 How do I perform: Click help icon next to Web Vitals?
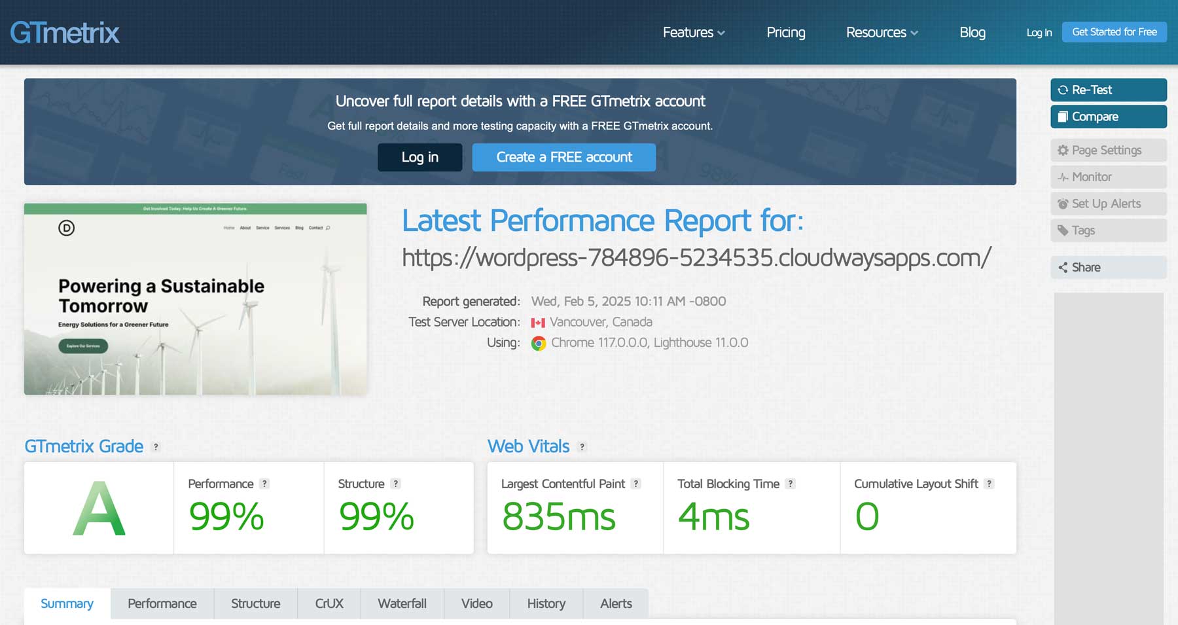582,447
